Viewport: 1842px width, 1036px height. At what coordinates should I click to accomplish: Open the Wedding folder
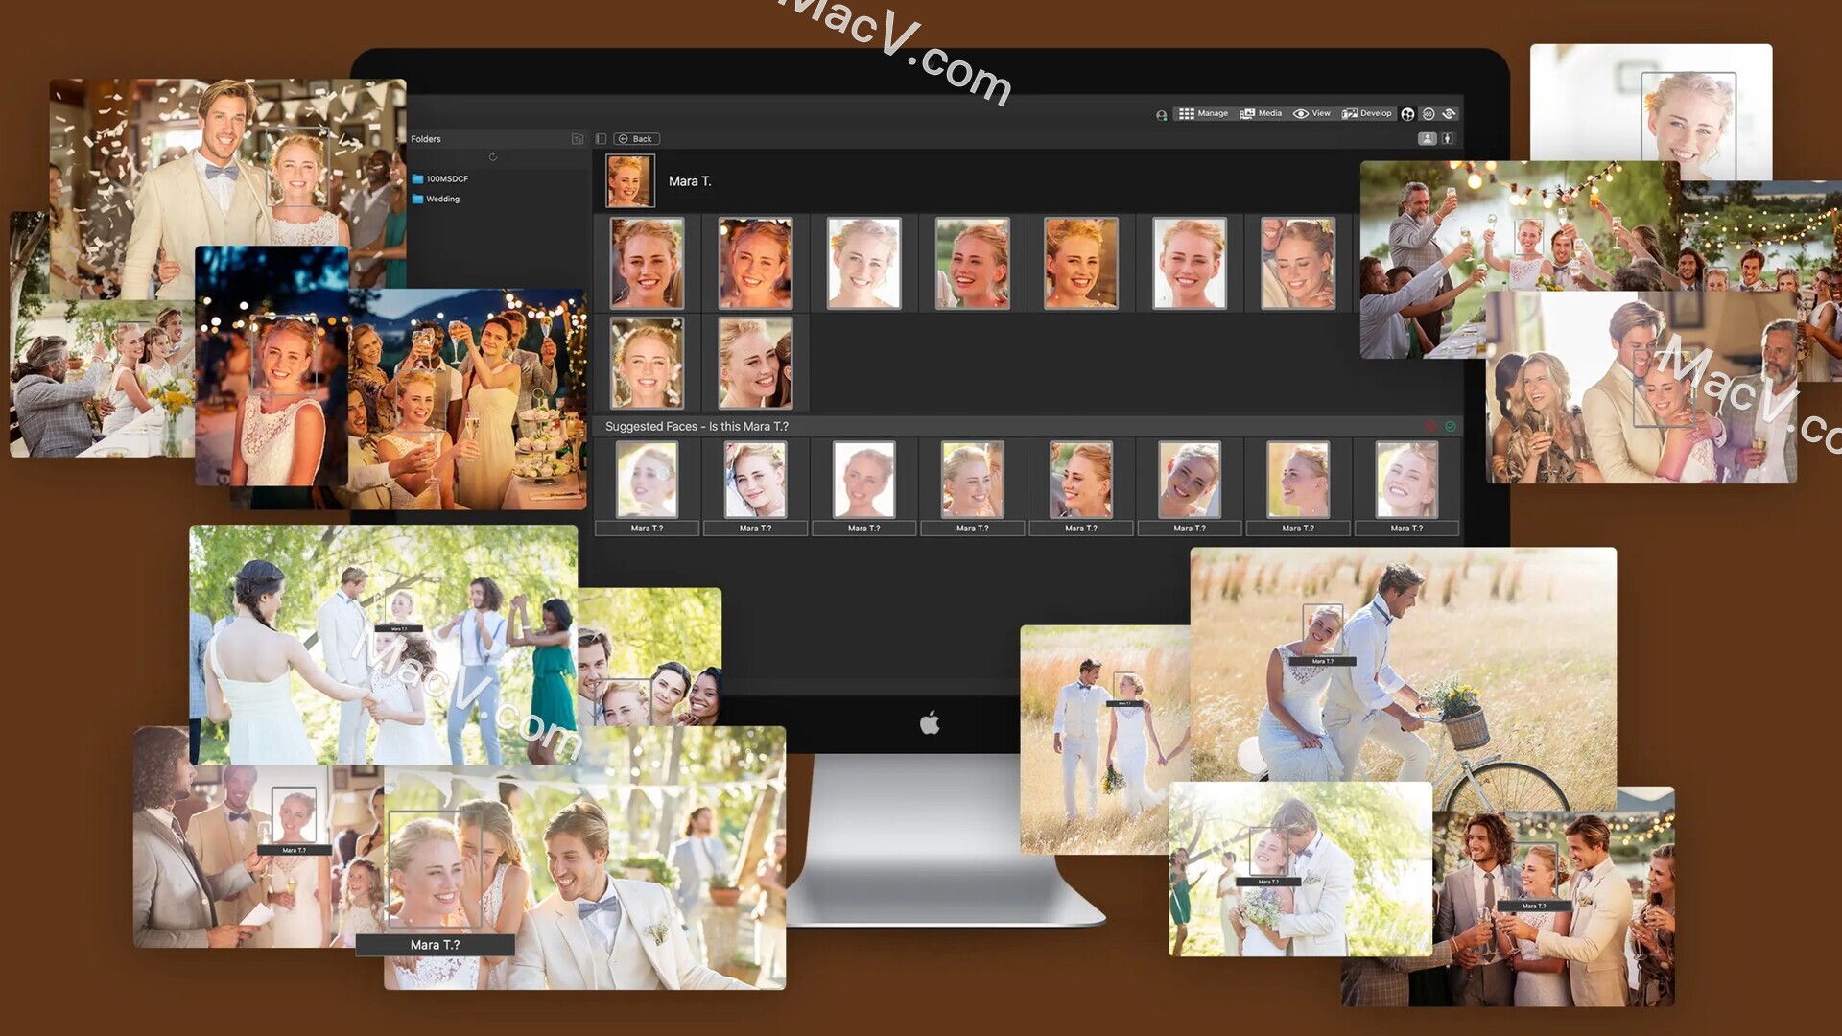(436, 200)
